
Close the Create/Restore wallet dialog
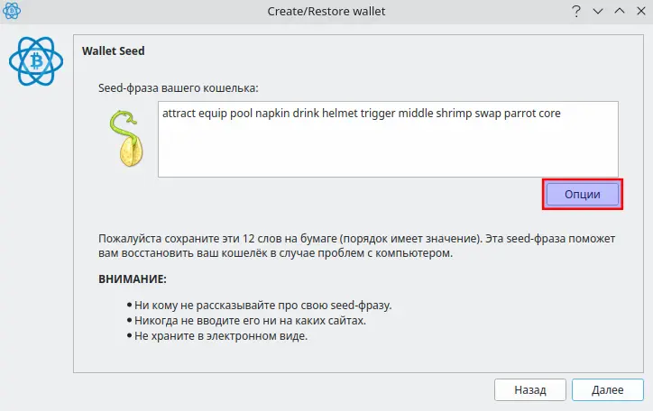tap(641, 11)
